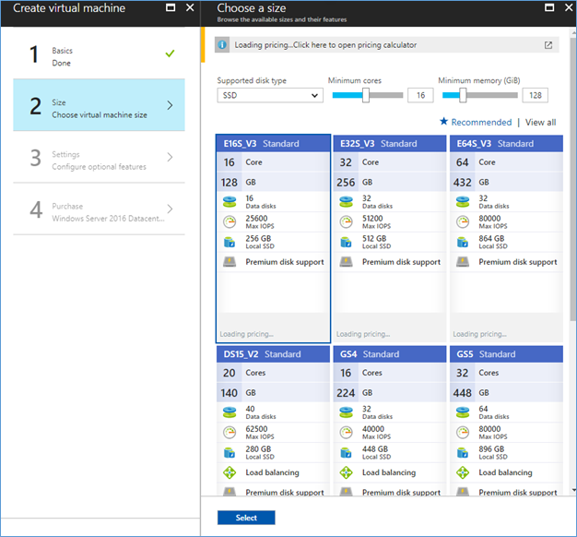
Task: Maximize the Create virtual machine blade
Action: [171, 7]
